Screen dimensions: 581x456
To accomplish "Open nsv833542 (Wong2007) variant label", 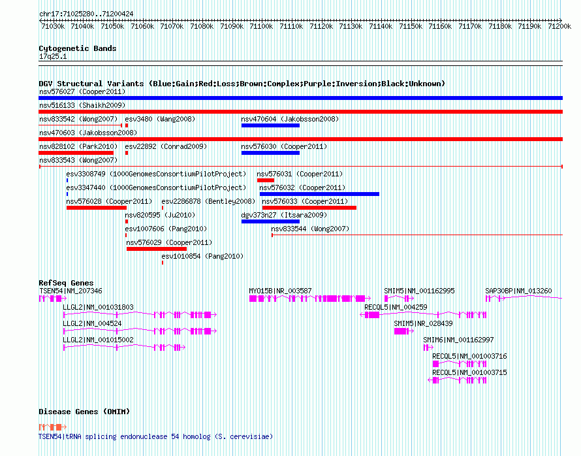I will pyautogui.click(x=78, y=120).
